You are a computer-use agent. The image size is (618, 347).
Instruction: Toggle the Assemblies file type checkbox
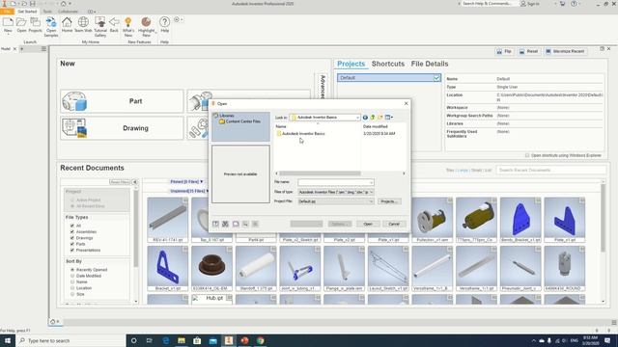pos(72,231)
